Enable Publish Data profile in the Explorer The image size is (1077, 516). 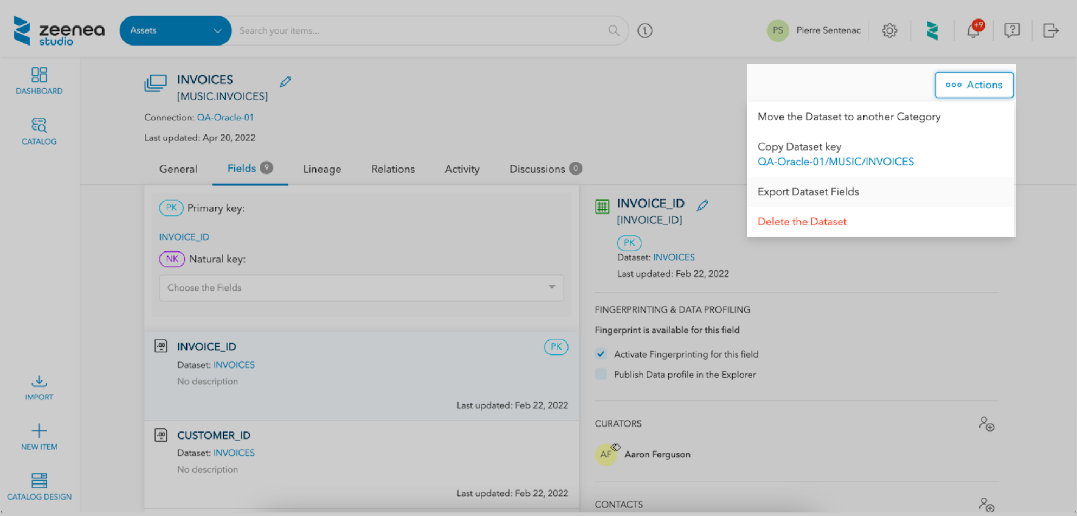(x=601, y=375)
